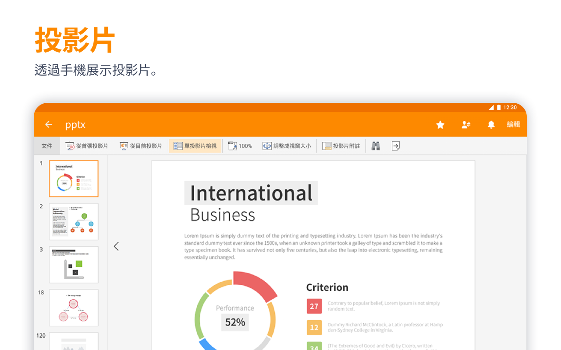Tap the 編輯 edit button
Image resolution: width=561 pixels, height=350 pixels.
(x=513, y=125)
